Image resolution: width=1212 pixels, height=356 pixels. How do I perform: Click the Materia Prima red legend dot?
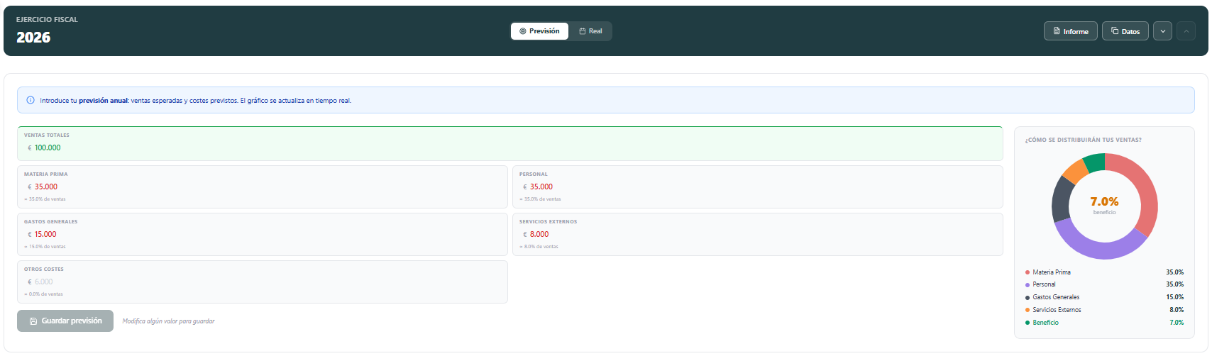coord(1028,272)
